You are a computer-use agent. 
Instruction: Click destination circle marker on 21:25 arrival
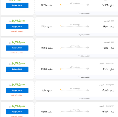tap(60, 69)
